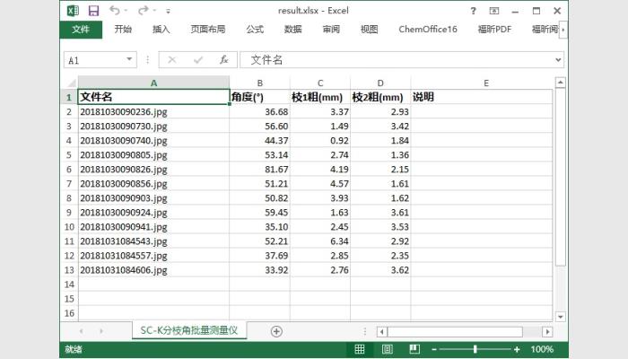The height and width of the screenshot is (359, 628).
Task: Click the Save icon in quick access toolbar
Action: pos(94,10)
